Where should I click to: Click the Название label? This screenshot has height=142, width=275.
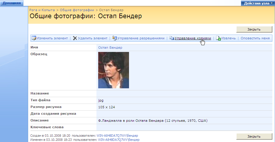pos(40,93)
